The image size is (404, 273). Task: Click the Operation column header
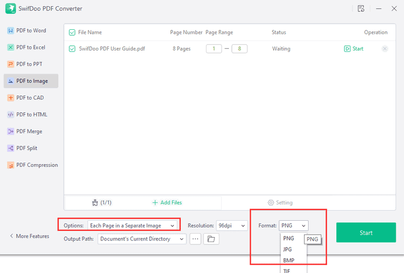click(x=375, y=32)
